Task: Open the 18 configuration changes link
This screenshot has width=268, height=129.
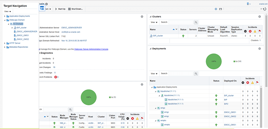Action: point(54,67)
